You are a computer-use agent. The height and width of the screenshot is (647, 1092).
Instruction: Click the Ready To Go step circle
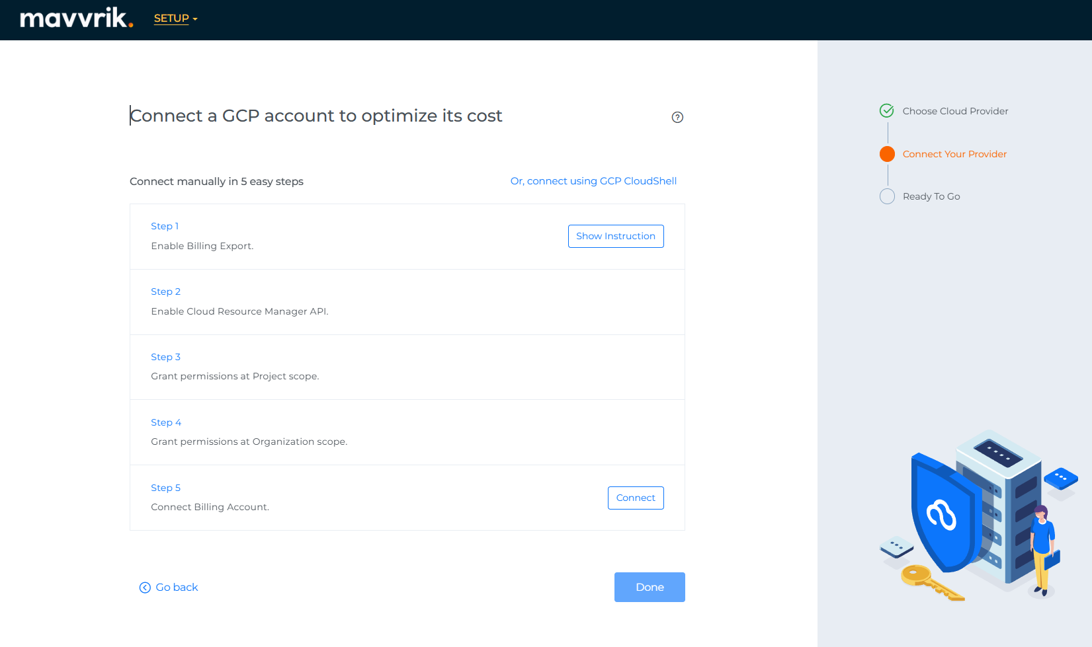point(887,196)
